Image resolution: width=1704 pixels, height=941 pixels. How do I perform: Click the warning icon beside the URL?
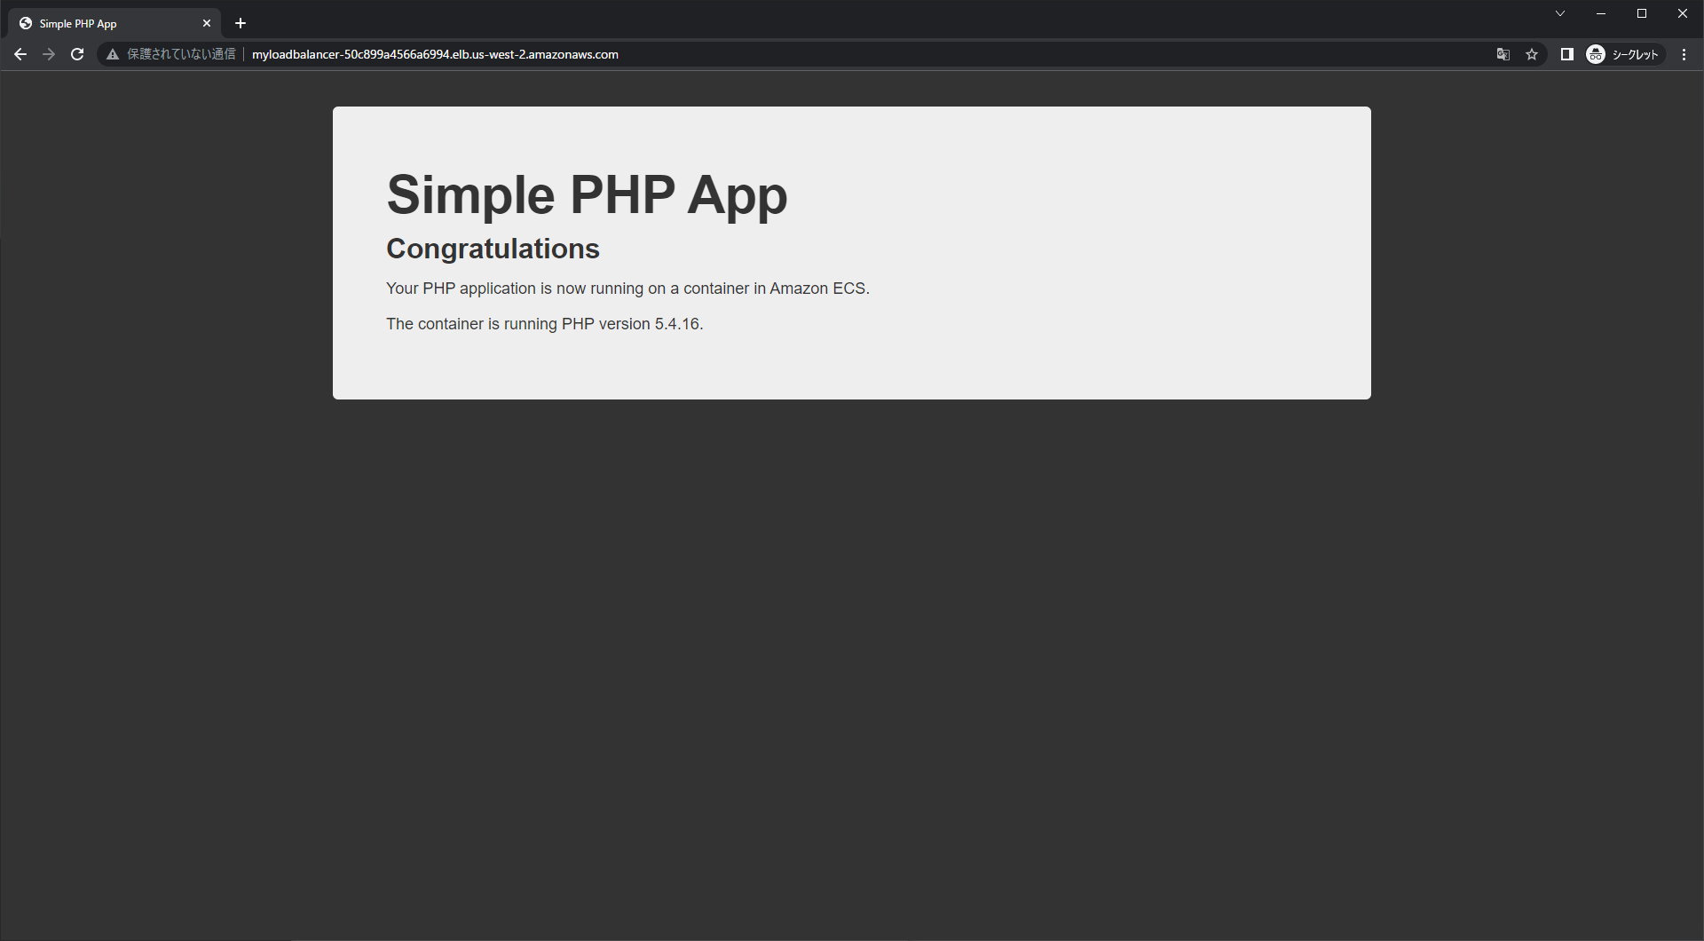point(112,54)
